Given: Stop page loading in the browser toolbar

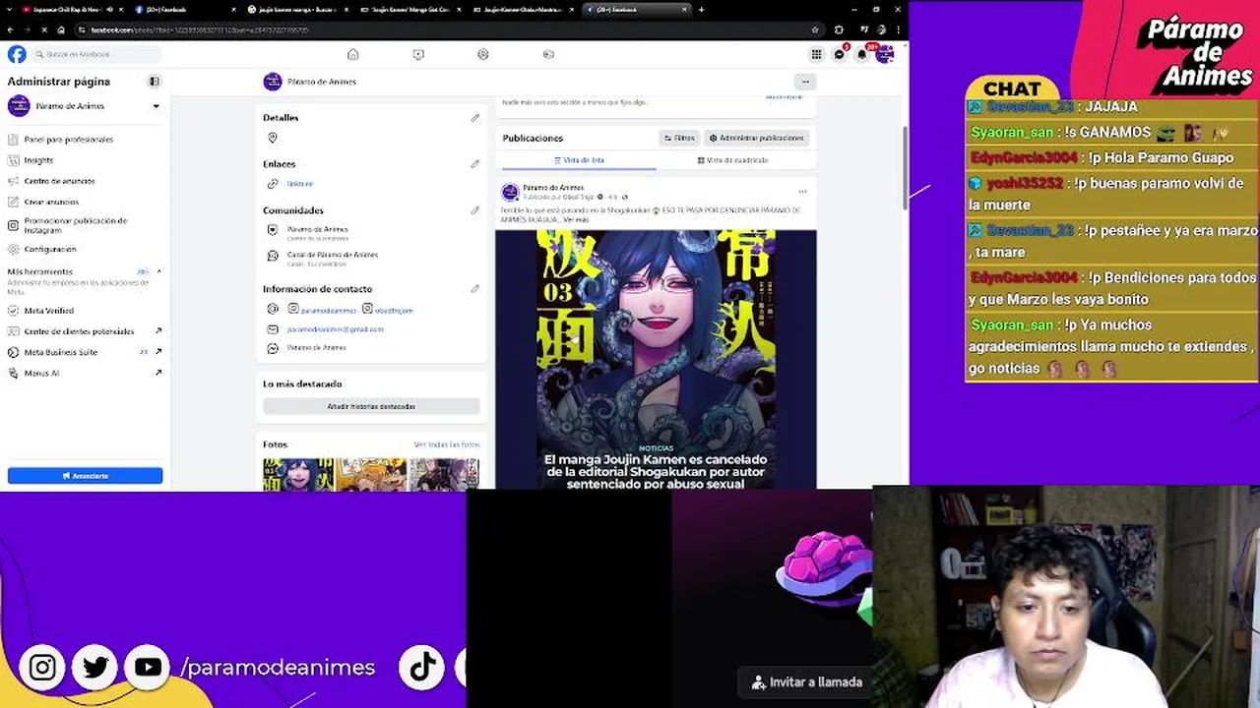Looking at the screenshot, I should point(44,30).
